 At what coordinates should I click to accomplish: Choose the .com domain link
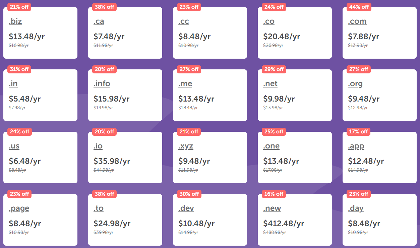[357, 21]
